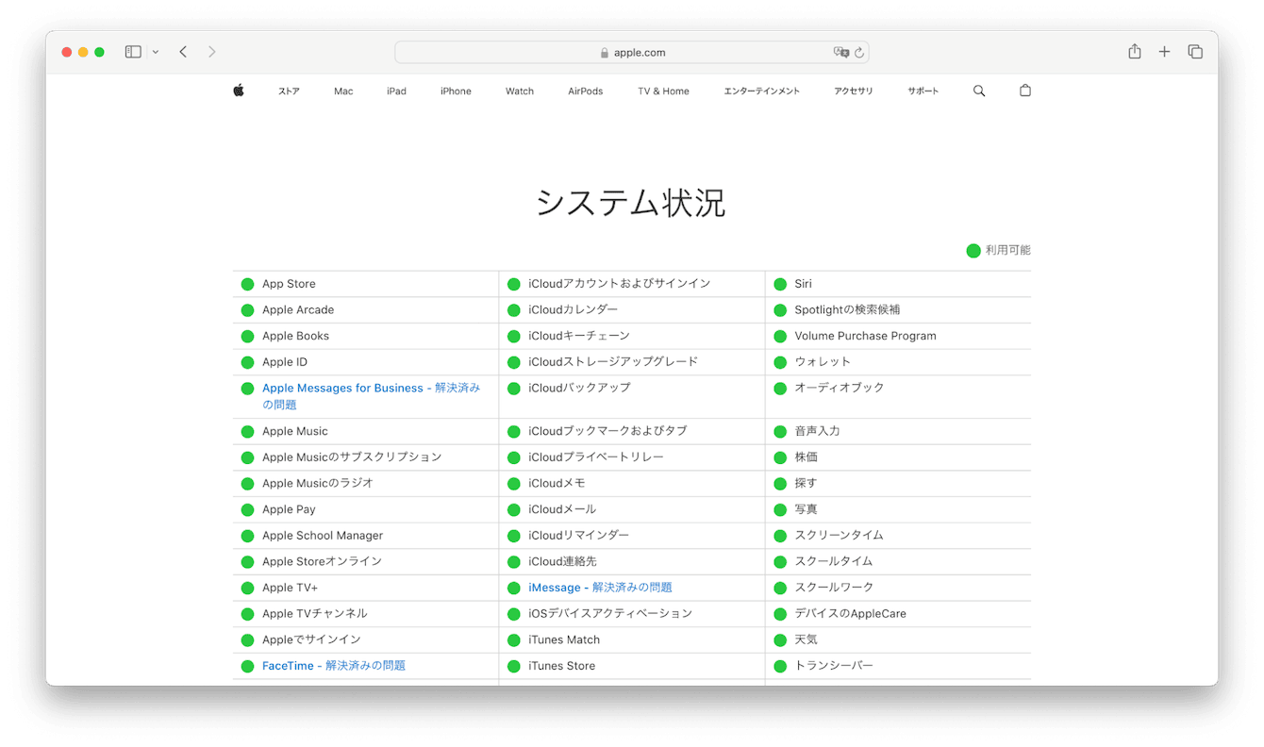Click the green dot beside 写真
The width and height of the screenshot is (1264, 747).
(780, 510)
